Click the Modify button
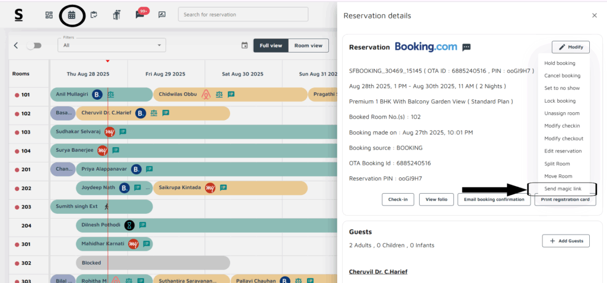 tap(571, 47)
